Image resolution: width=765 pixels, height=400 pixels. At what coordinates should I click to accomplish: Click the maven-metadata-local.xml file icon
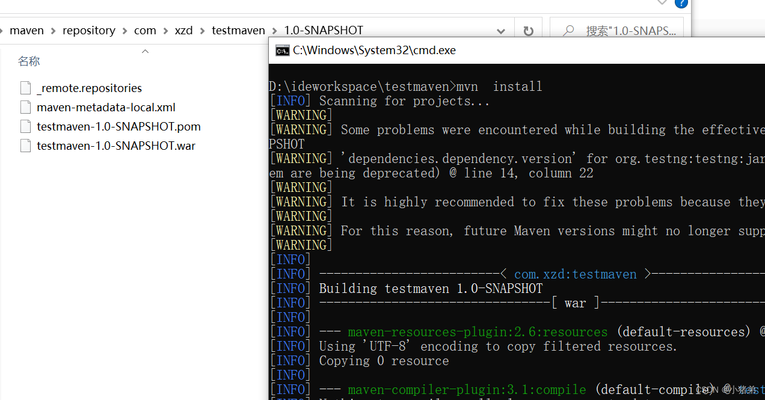point(25,107)
